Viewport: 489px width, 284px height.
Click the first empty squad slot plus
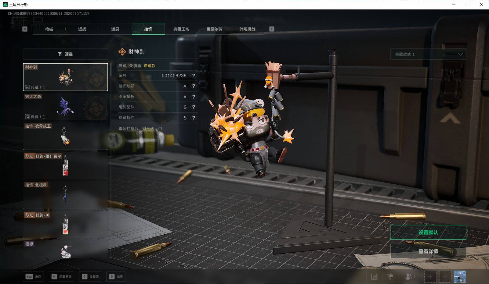click(430, 277)
